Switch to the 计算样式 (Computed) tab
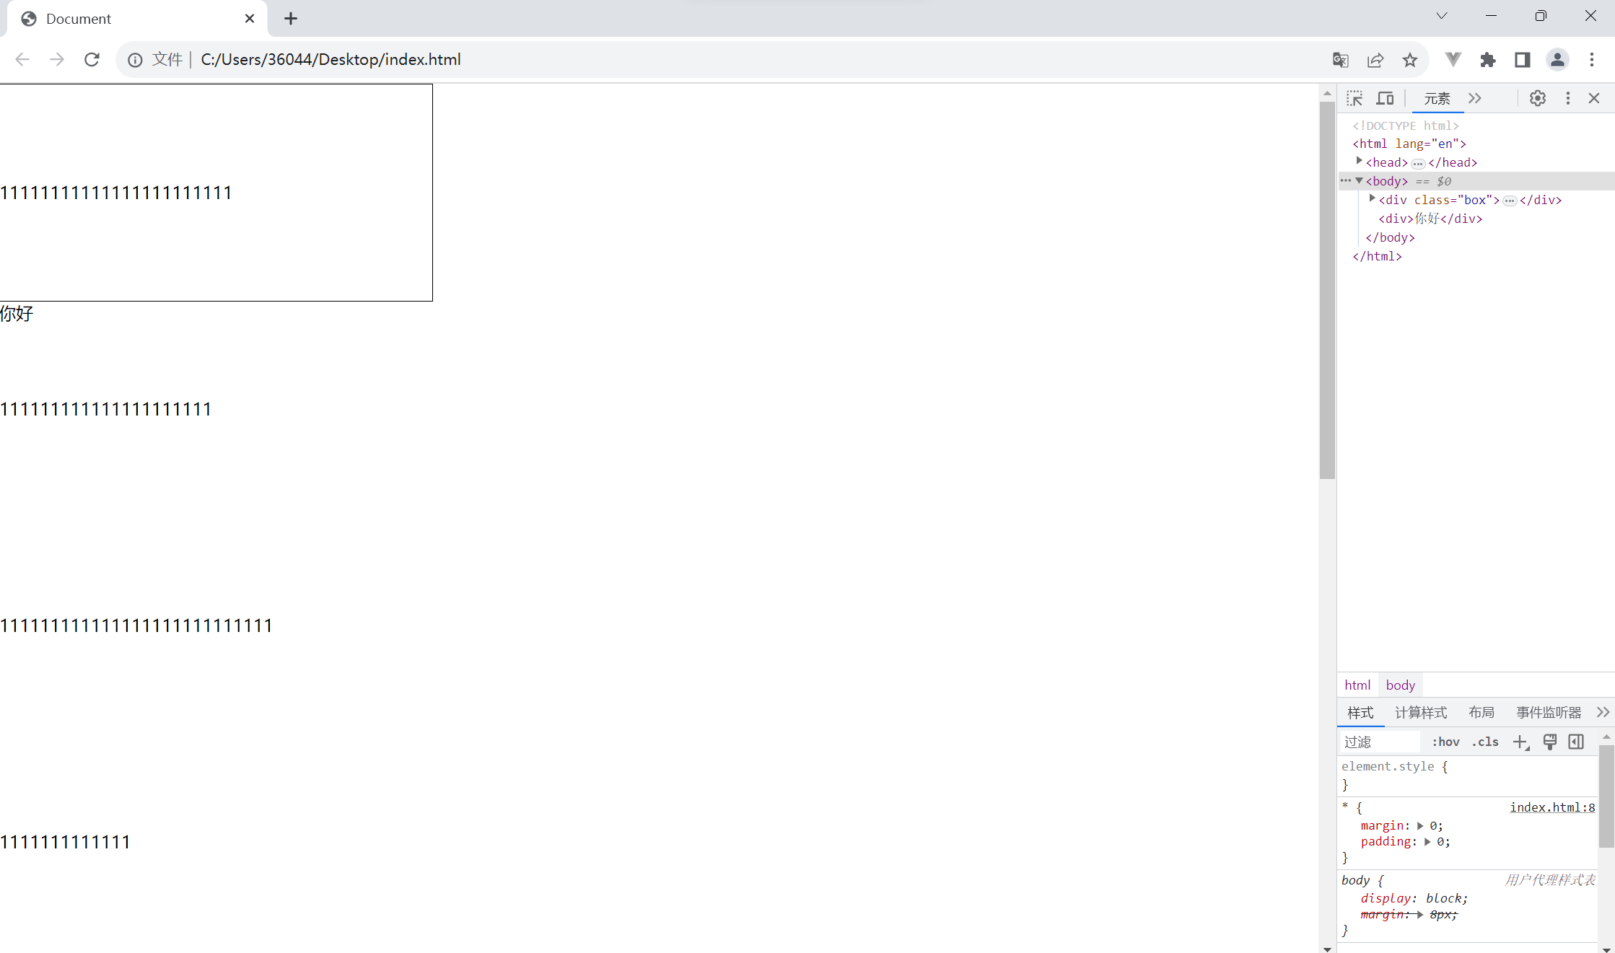Viewport: 1615px width, 953px height. pos(1421,713)
